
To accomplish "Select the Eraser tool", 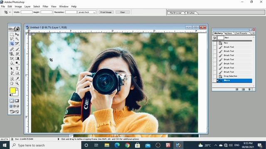I will click(x=12, y=58).
